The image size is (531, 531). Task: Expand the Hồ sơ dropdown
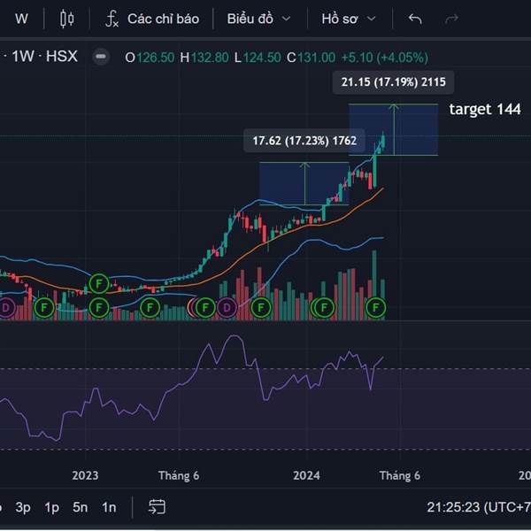[x=349, y=19]
